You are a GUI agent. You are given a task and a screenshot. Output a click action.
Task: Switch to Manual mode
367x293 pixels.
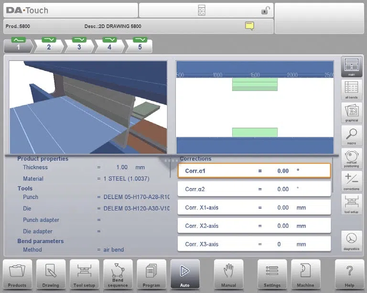(x=229, y=274)
